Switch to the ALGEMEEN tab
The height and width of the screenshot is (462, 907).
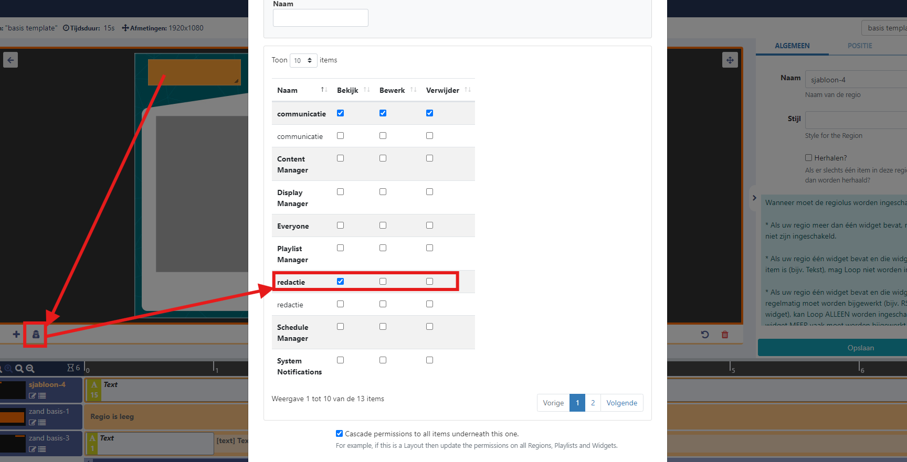click(x=792, y=46)
